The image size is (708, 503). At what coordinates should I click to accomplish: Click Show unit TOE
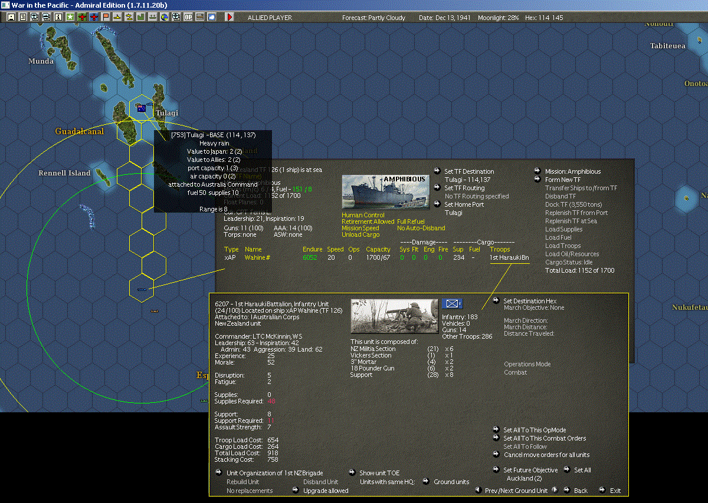point(379,473)
